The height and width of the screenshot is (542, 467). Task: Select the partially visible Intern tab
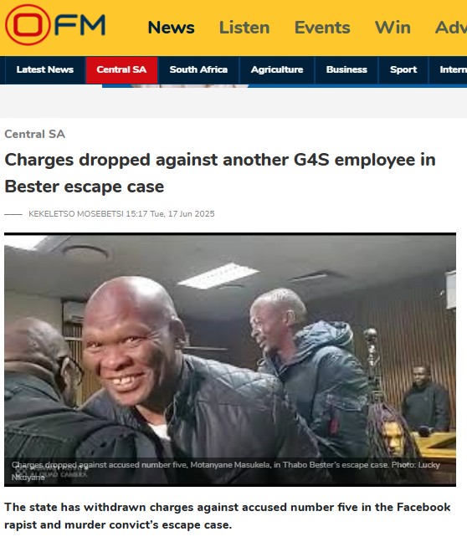click(x=449, y=69)
